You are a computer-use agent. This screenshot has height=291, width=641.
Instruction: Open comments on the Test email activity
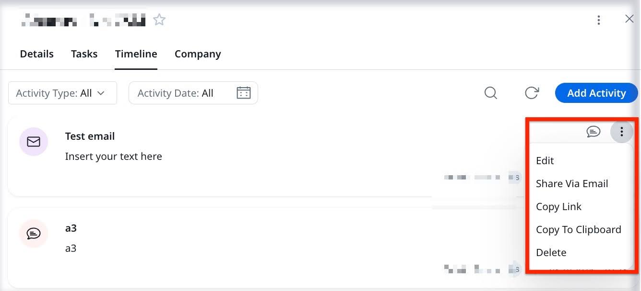[594, 132]
